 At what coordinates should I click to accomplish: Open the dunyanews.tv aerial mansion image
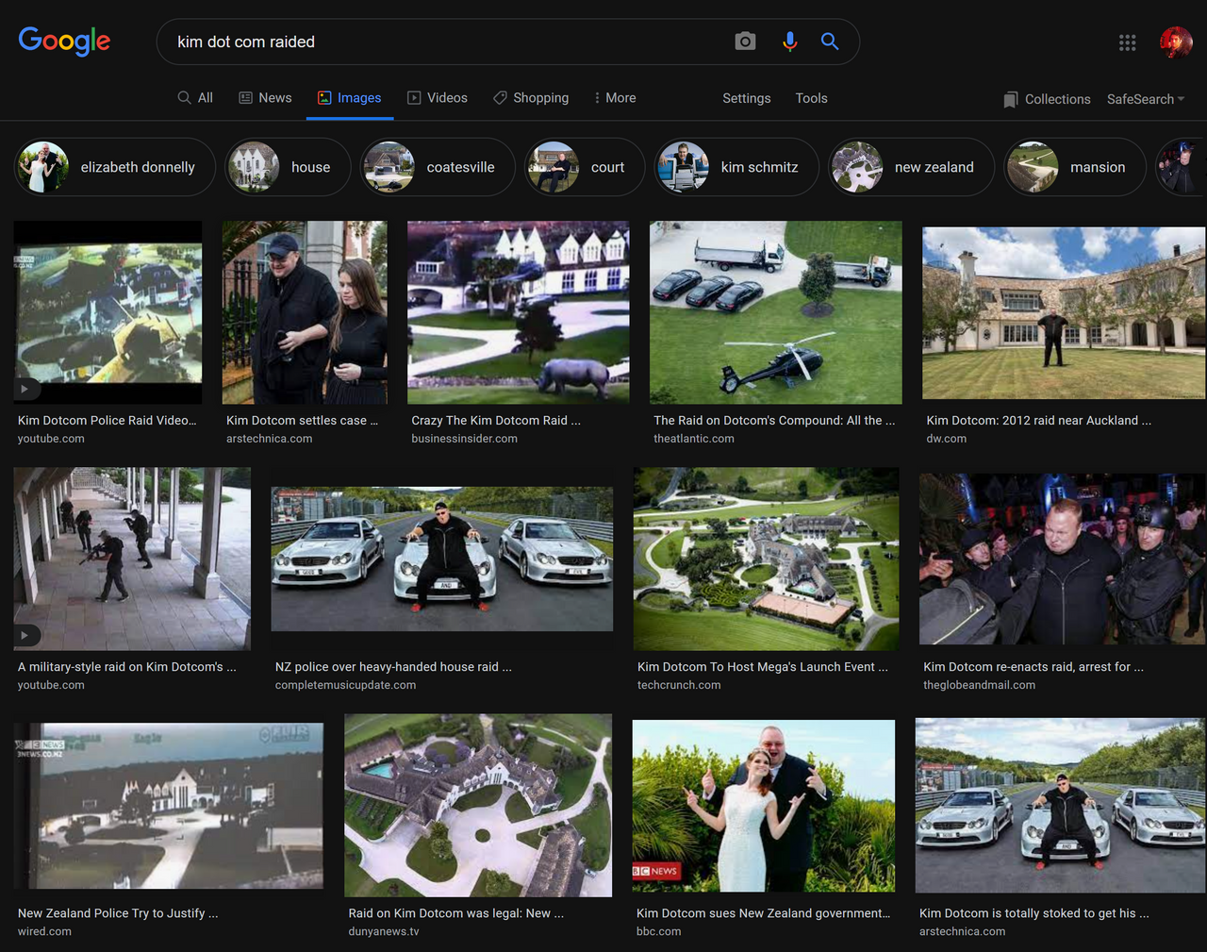coord(478,805)
